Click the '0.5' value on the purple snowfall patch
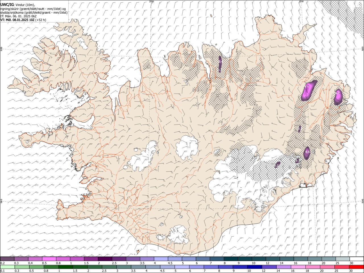Image resolution: width=364 pixels, height=273 pixels. (307, 152)
